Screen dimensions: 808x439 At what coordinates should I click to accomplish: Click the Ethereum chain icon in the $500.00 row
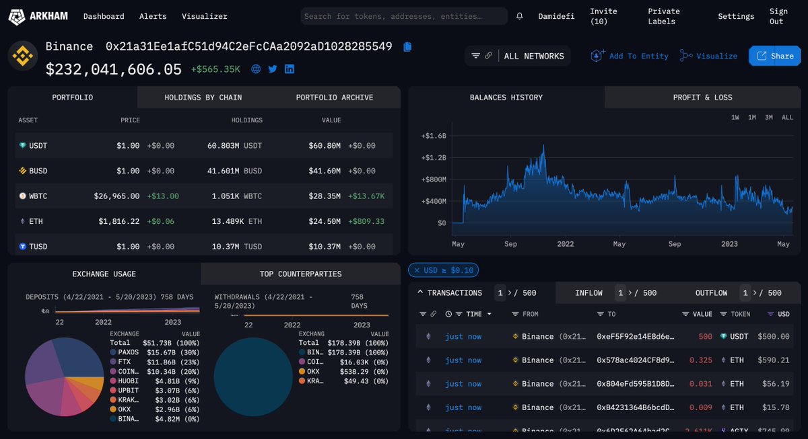pos(428,336)
